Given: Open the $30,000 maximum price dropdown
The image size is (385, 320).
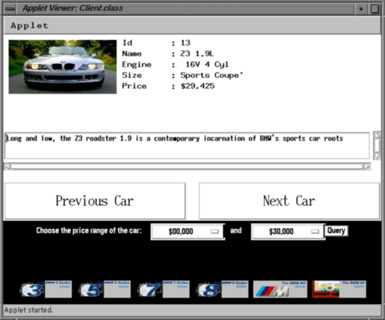Looking at the screenshot, I should [x=288, y=232].
